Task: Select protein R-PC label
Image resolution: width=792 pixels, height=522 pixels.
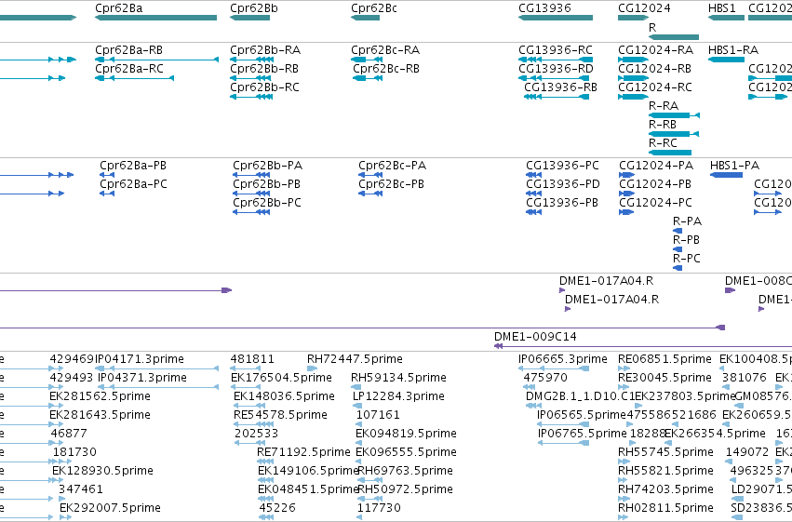Action: pos(687,259)
